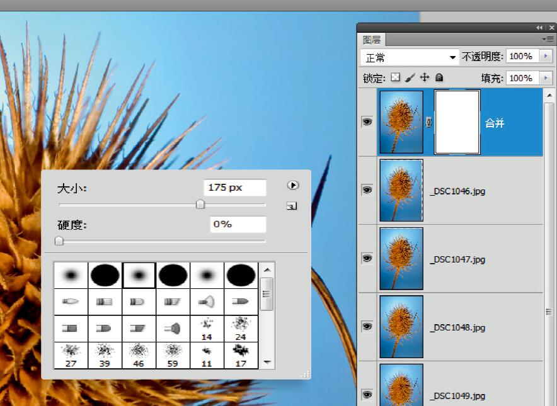Select the _DSC1046.jpg layer thumbnail

coord(401,190)
